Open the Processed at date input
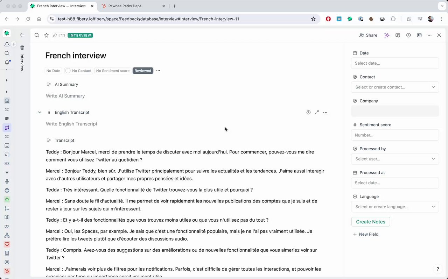Screen dimensions: 448x279 click(395, 183)
